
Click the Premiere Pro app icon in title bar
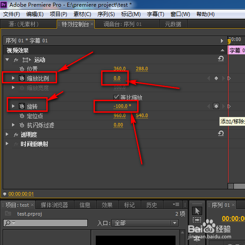[x=4, y=4]
